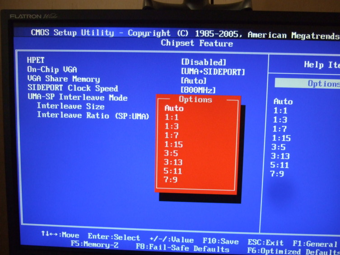Choose 1:3 in the red Options popup
Screen dimensions: 340x255
click(172, 126)
